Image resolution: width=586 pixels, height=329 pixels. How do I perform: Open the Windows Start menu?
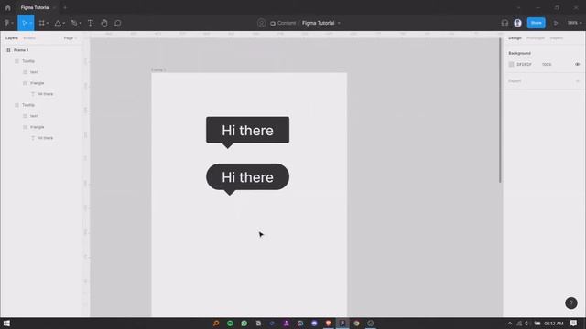pos(6,323)
